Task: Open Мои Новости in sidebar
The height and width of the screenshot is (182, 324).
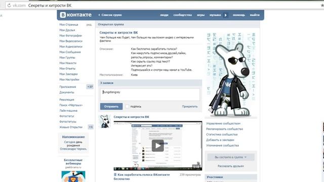Action: 68,63
